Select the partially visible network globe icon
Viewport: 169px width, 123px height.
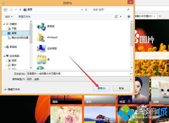click(x=41, y=68)
